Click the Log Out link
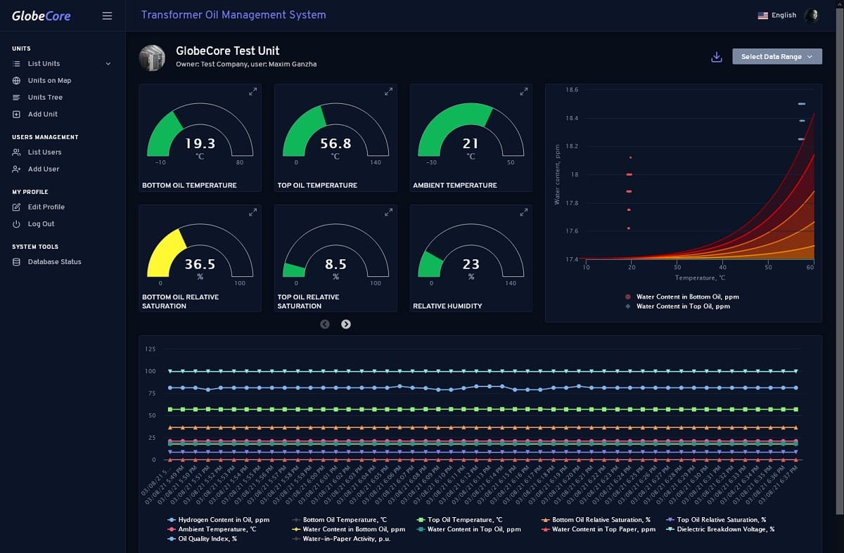The image size is (844, 553). coord(41,224)
